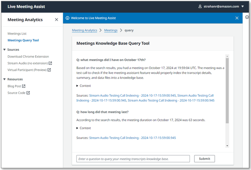This screenshot has height=170, width=251.
Task: Expand Context under October 17th question
Action: (84, 86)
